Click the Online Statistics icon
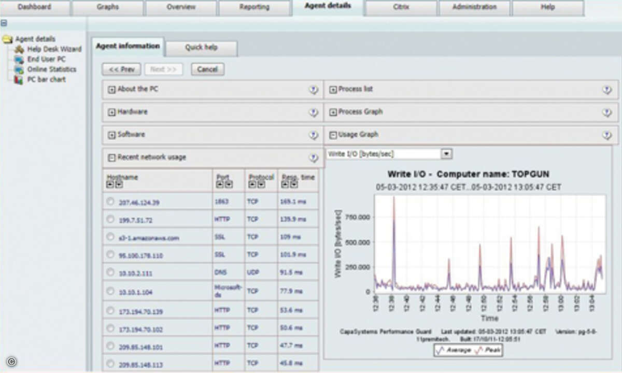 pos(19,69)
